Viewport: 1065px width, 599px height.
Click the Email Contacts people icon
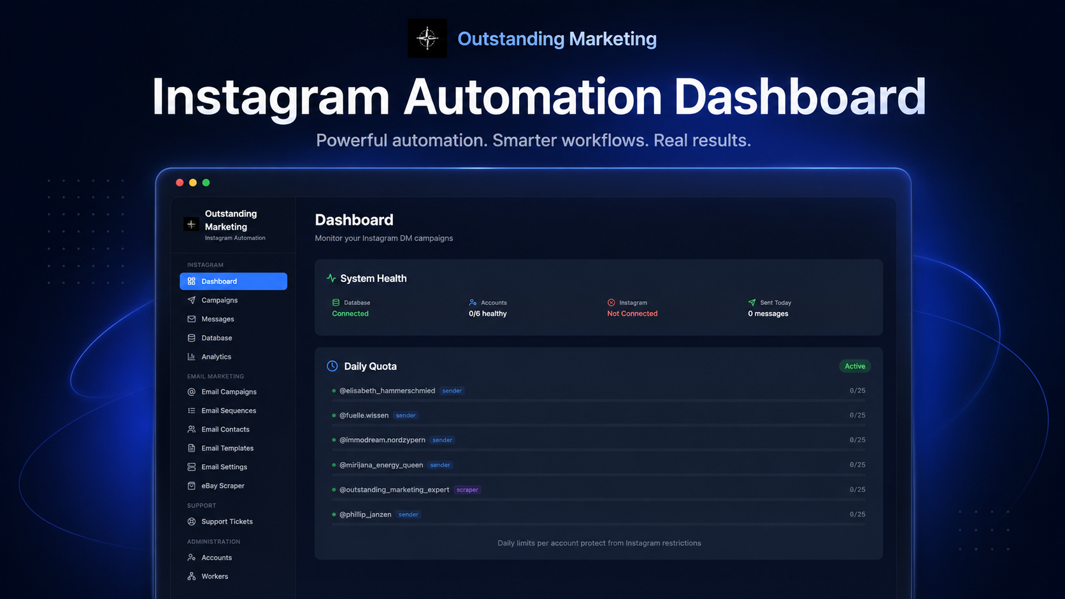(x=191, y=429)
